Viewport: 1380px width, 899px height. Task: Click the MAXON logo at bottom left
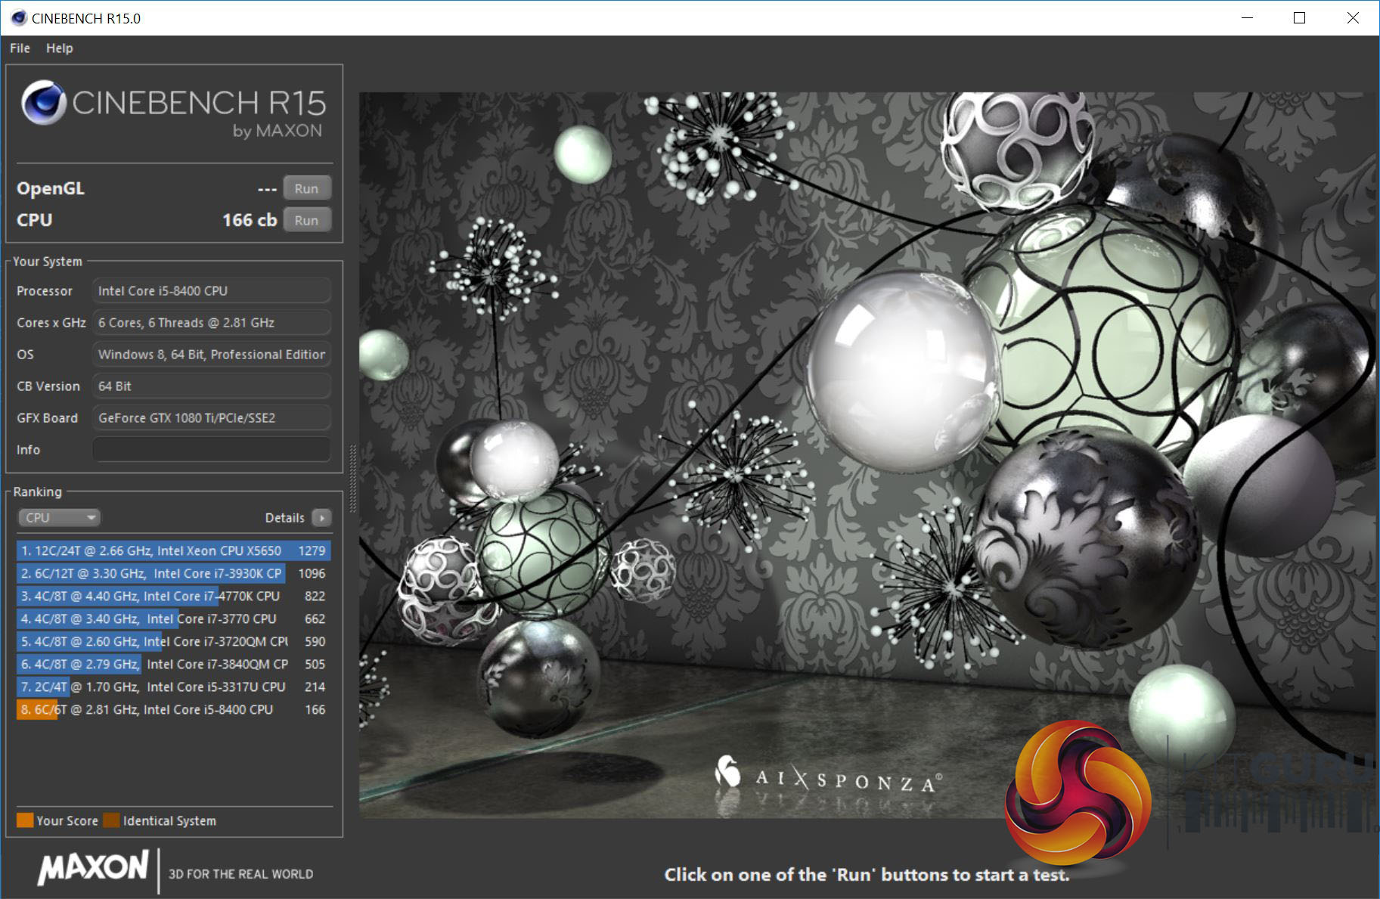(x=94, y=868)
